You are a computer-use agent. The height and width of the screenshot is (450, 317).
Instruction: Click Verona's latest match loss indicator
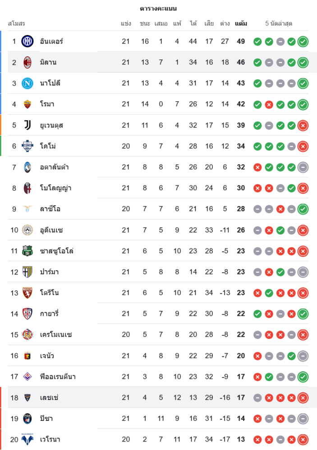[303, 439]
